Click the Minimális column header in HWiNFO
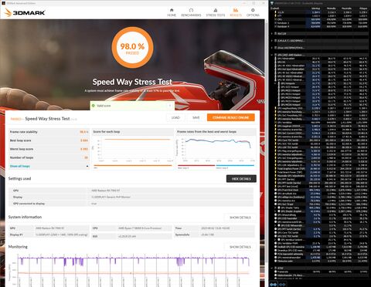The height and width of the screenshot is (287, 371). [331, 8]
